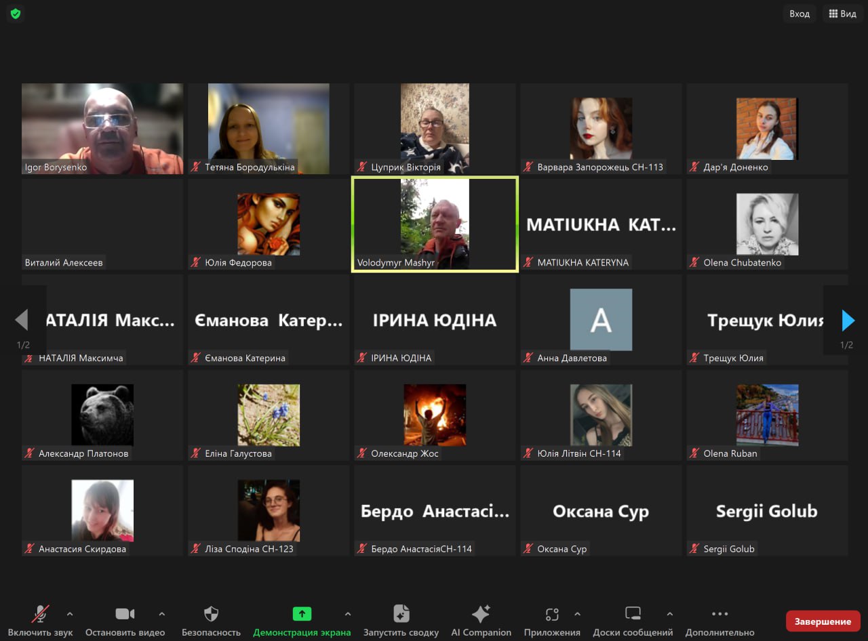Expand video options arrow beside Остановить видео
Viewport: 868px width, 641px height.
click(161, 614)
